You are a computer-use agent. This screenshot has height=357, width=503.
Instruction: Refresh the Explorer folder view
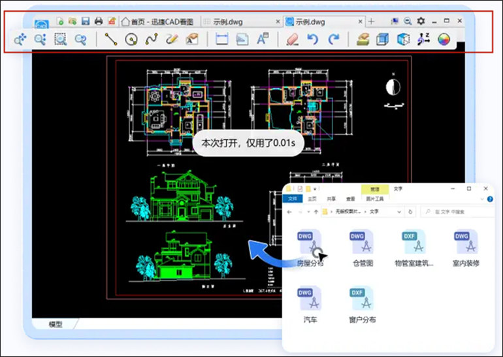pyautogui.click(x=410, y=212)
